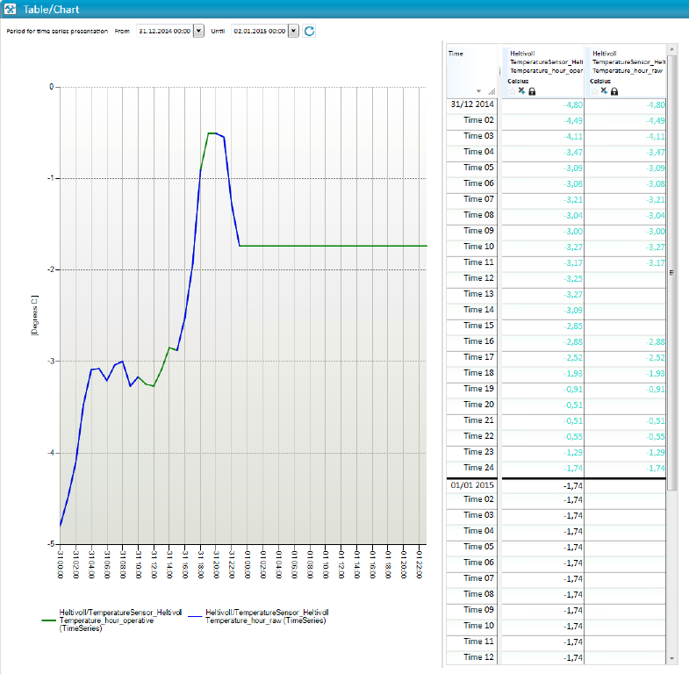Select the Temperature_hour_raw column header

click(627, 66)
